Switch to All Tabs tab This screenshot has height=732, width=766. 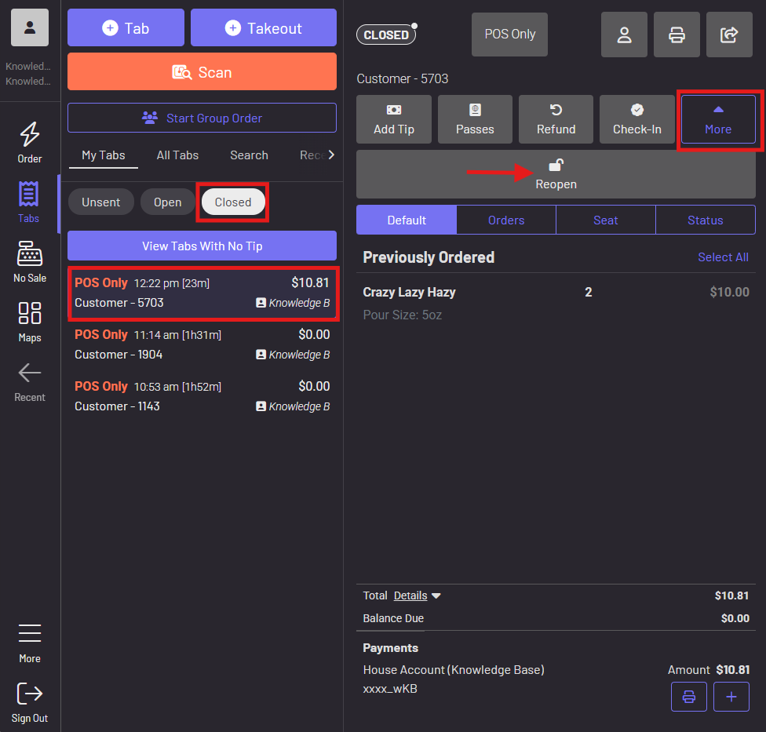click(177, 155)
